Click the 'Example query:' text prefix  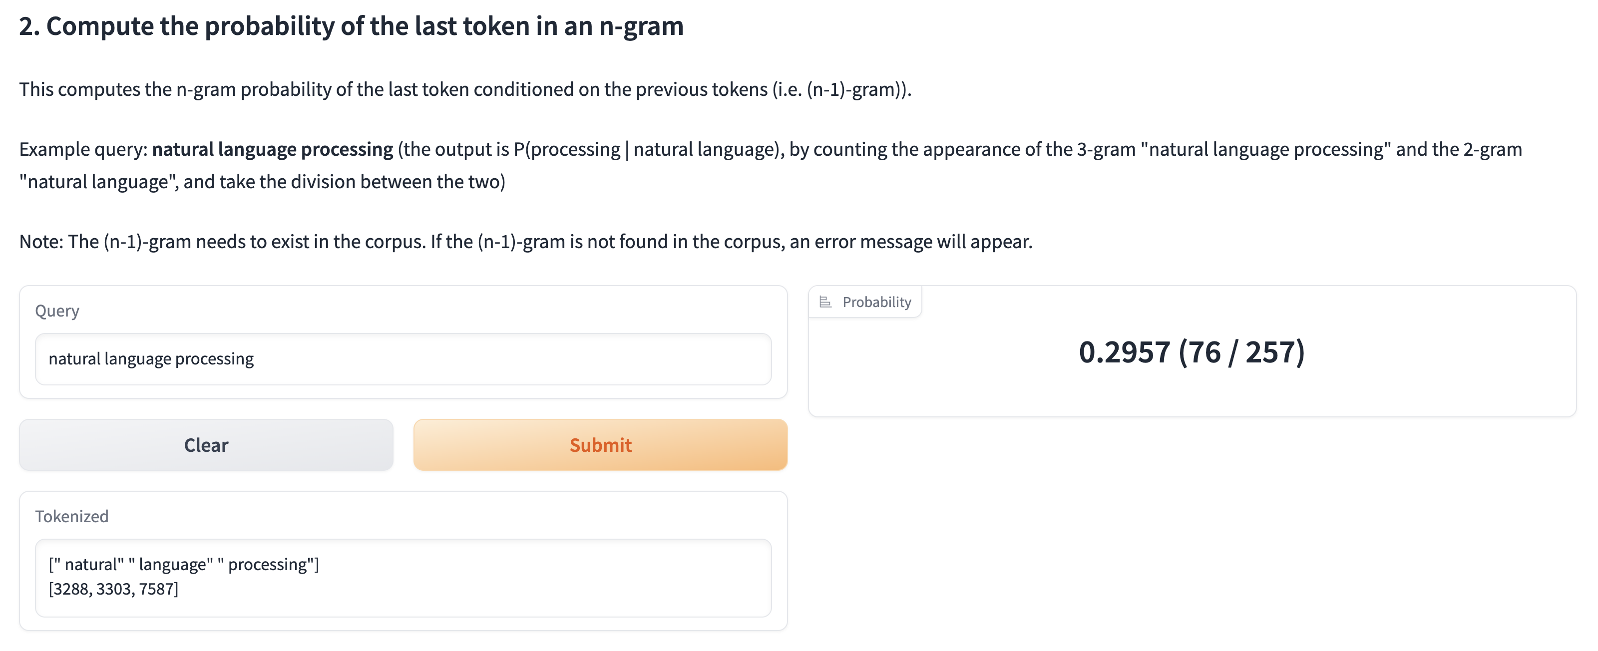(83, 149)
